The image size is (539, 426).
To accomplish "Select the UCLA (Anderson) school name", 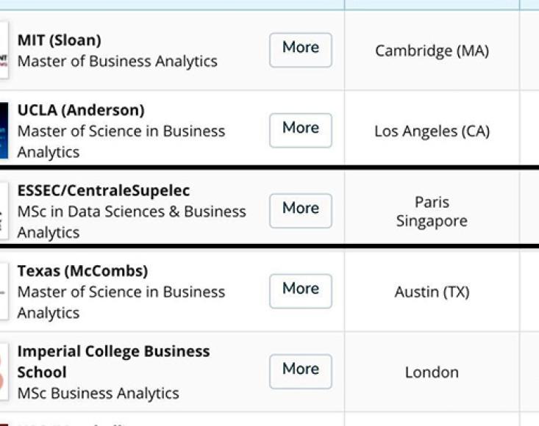I will pos(81,110).
